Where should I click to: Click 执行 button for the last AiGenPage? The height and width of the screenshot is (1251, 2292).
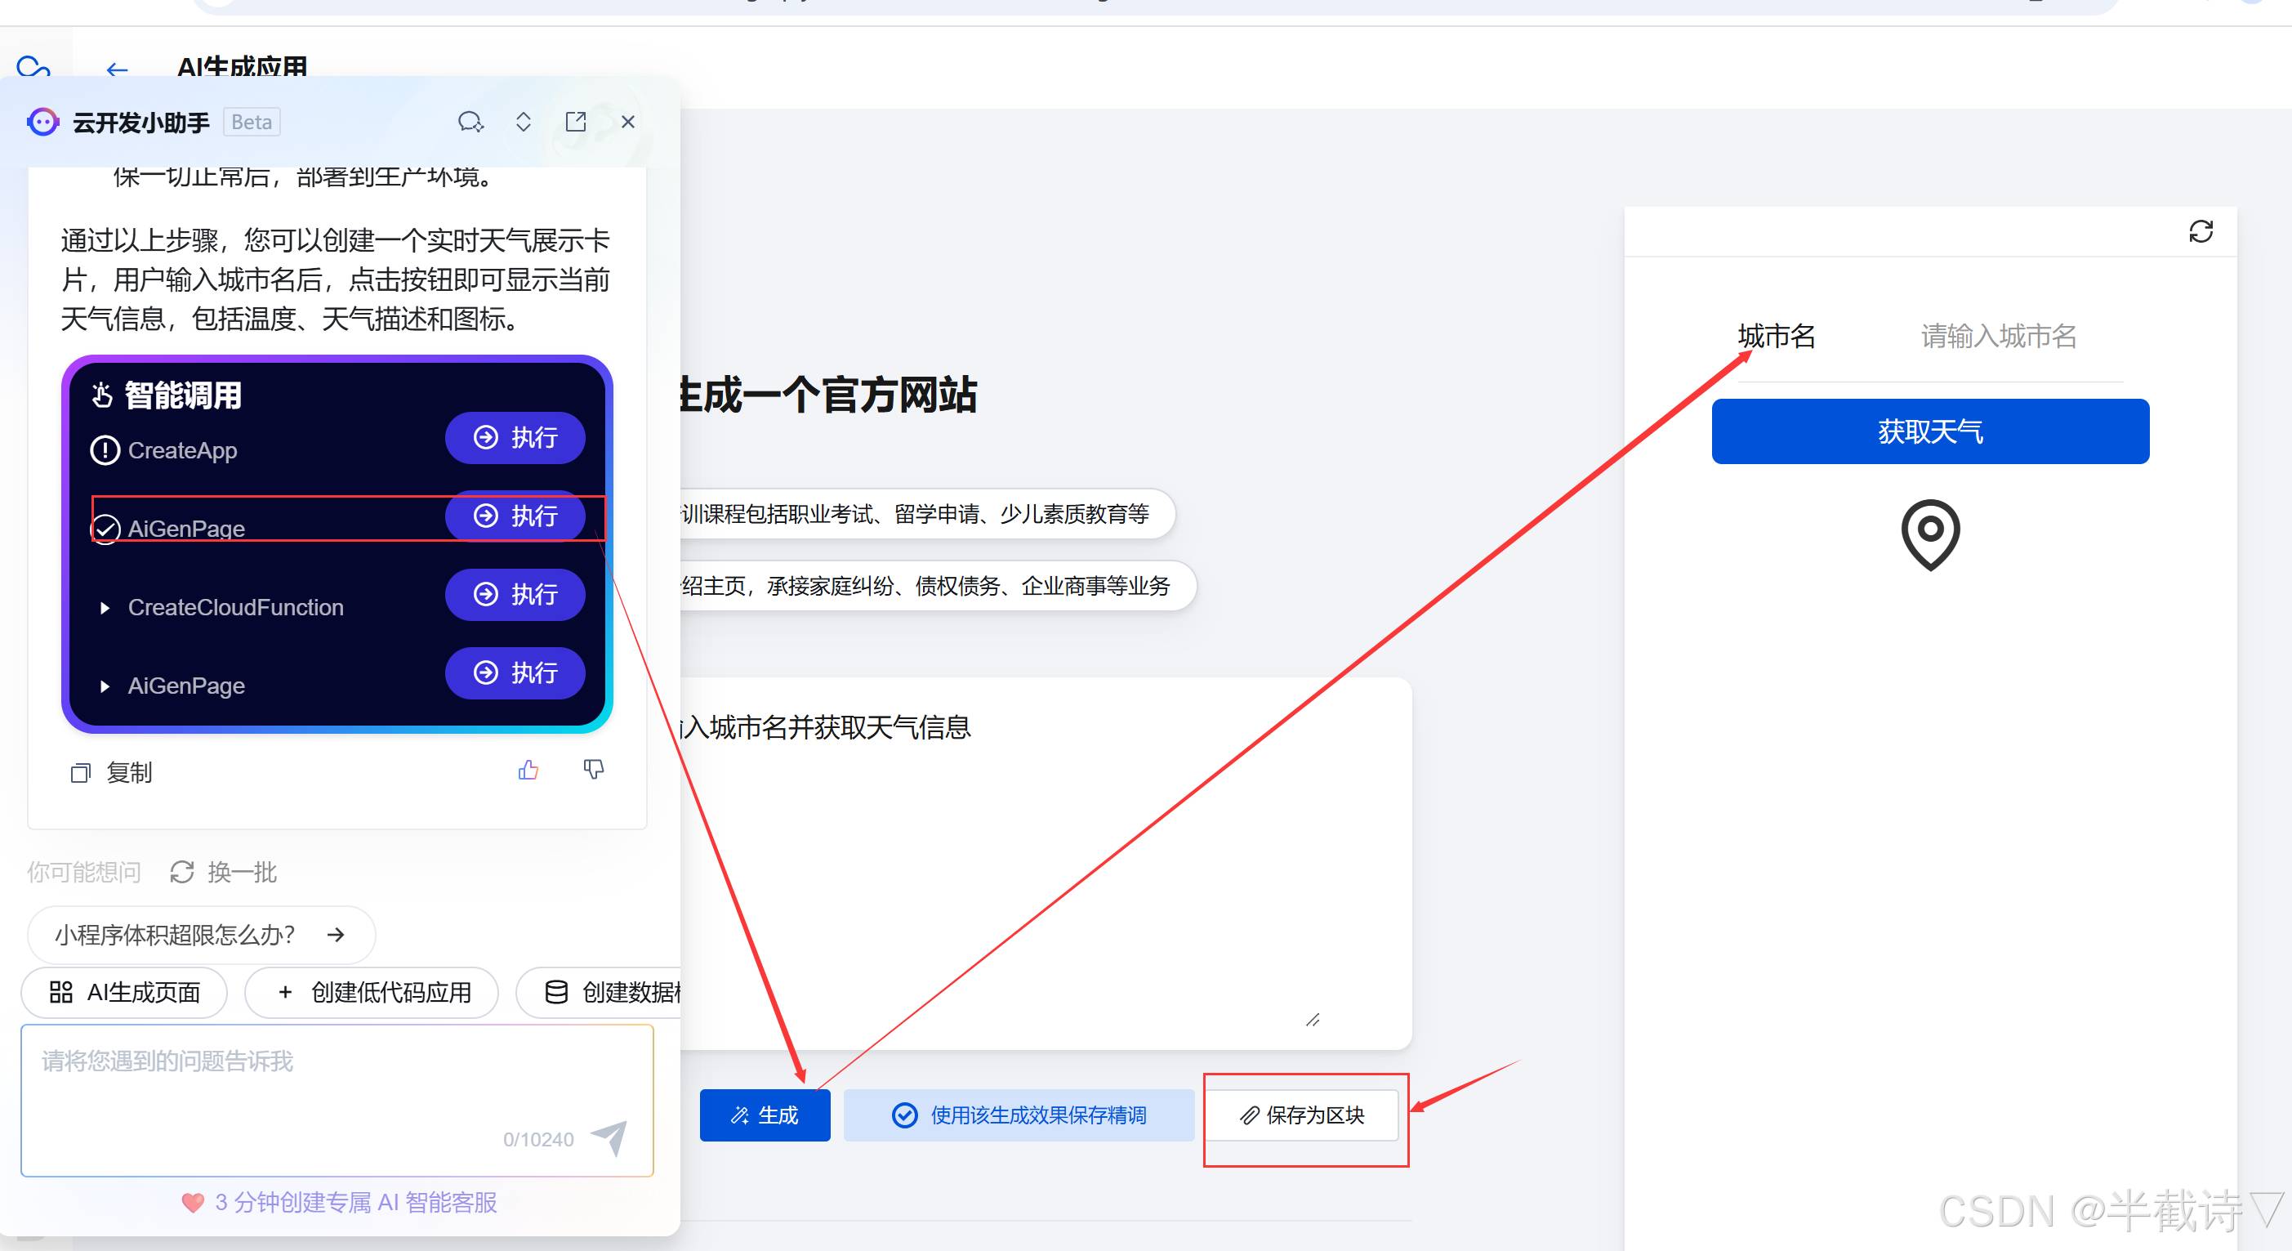[515, 672]
